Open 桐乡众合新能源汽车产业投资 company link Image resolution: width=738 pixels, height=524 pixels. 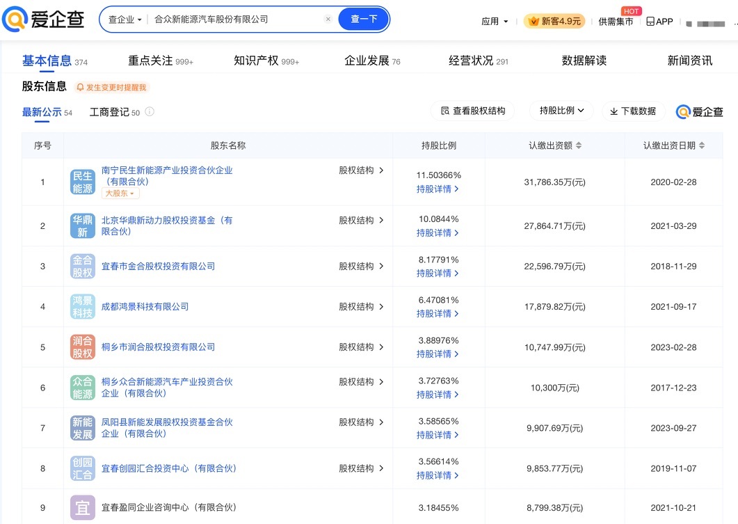pos(167,388)
